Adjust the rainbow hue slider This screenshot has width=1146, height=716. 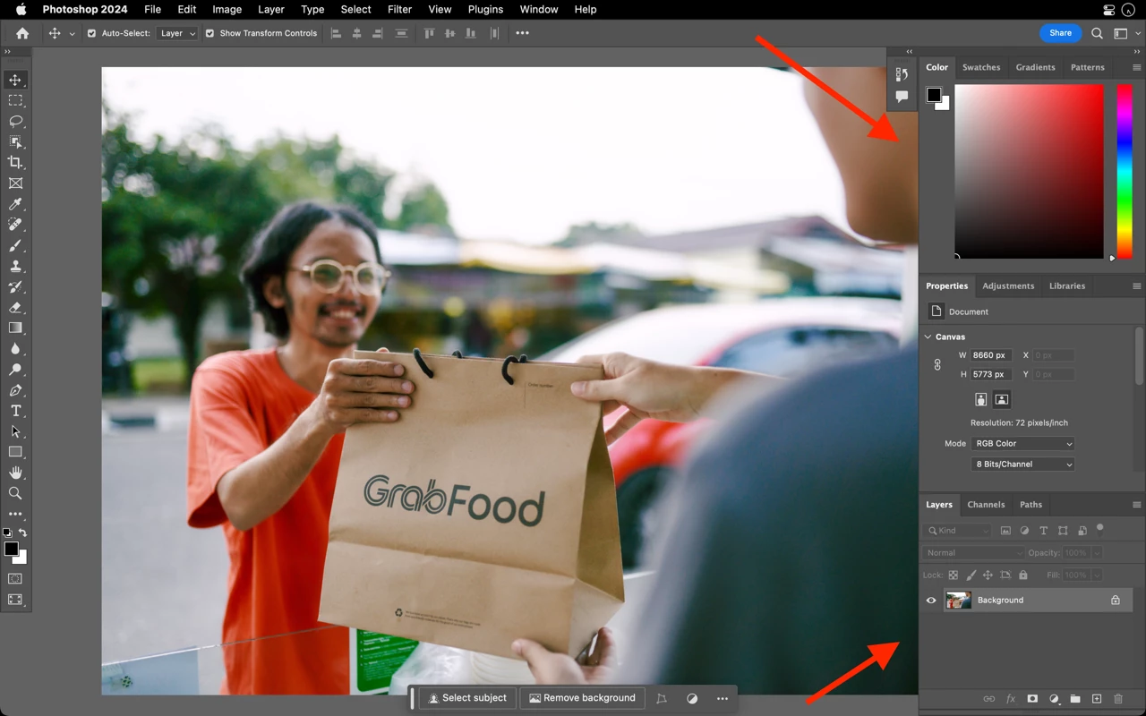(x=1124, y=172)
